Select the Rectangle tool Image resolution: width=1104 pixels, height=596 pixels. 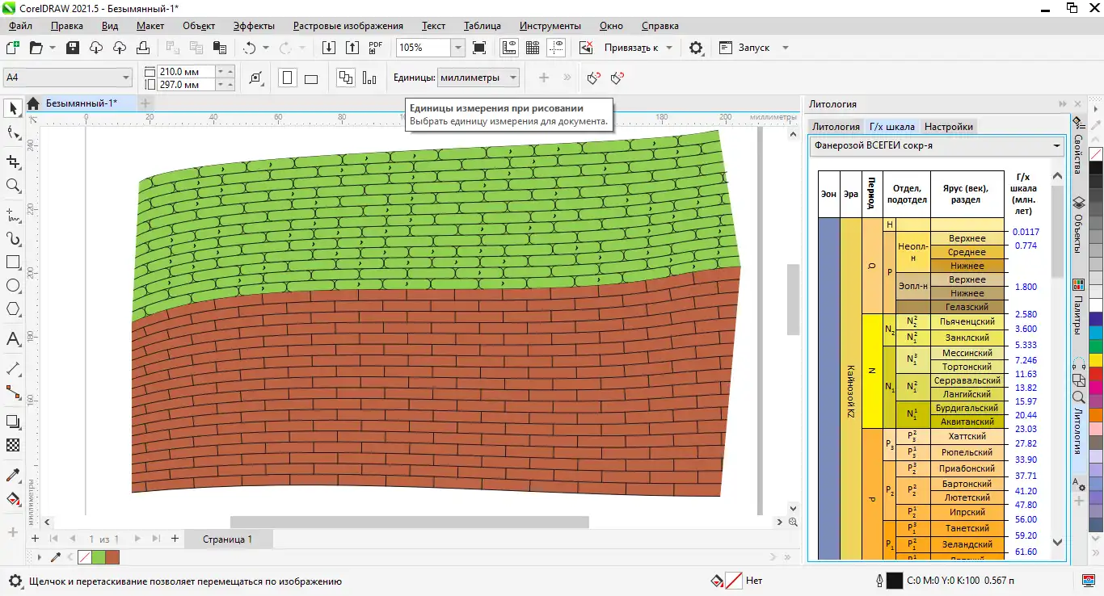click(13, 262)
